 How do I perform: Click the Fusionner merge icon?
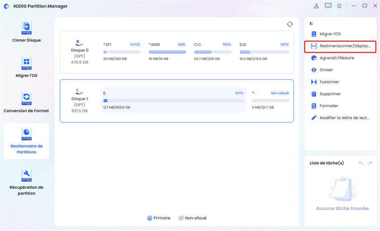pyautogui.click(x=314, y=82)
